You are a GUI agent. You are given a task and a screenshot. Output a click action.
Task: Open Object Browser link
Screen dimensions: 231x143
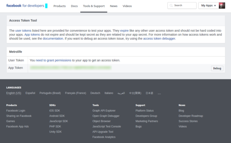pyautogui.click(x=102, y=121)
